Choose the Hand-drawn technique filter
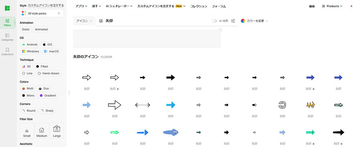Screen dimensions: 357x147 tap(49, 73)
